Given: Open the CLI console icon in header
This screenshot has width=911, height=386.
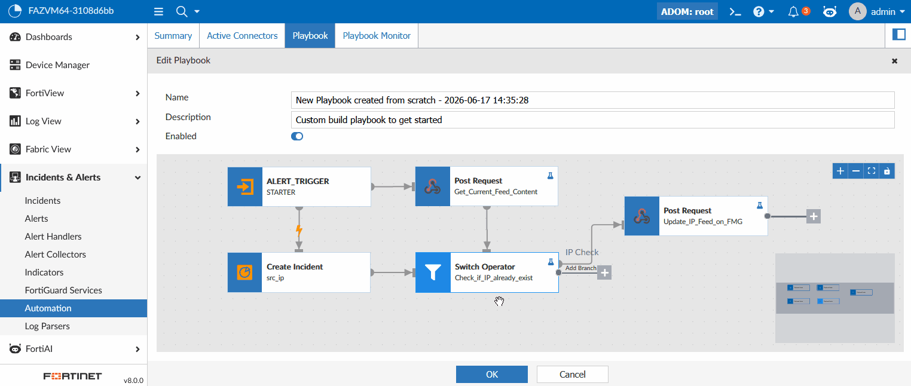Looking at the screenshot, I should pyautogui.click(x=735, y=11).
